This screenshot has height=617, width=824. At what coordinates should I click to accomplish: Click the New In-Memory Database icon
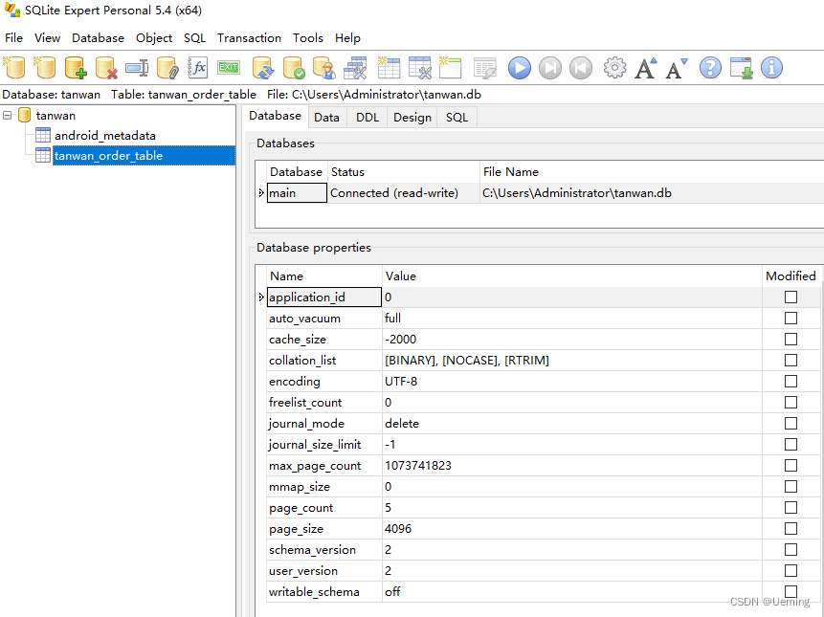[45, 68]
